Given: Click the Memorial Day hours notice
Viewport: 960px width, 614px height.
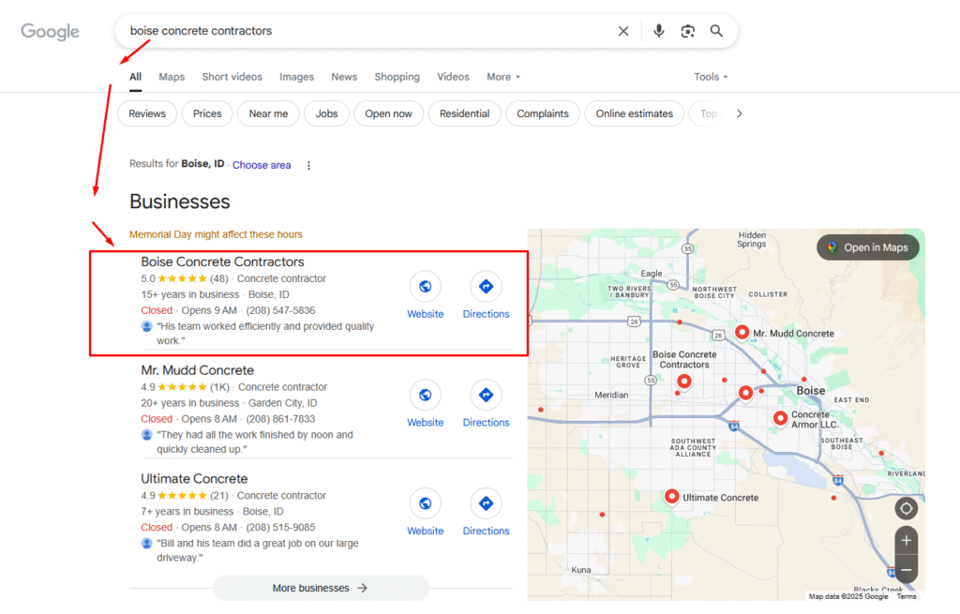Looking at the screenshot, I should pos(216,234).
